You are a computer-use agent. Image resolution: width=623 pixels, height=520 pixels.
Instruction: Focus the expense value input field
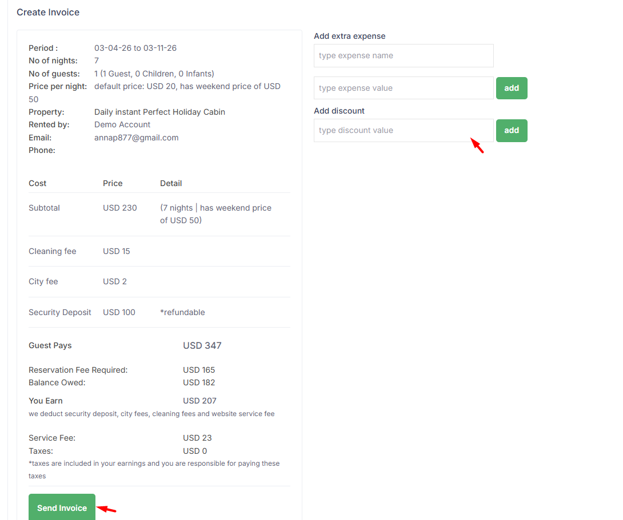pyautogui.click(x=403, y=88)
